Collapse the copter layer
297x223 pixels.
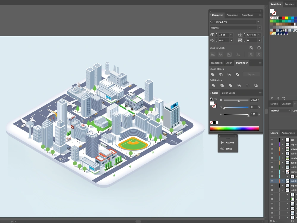(x=283, y=172)
